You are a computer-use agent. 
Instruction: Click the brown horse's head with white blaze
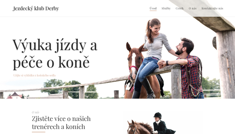tap(134, 62)
